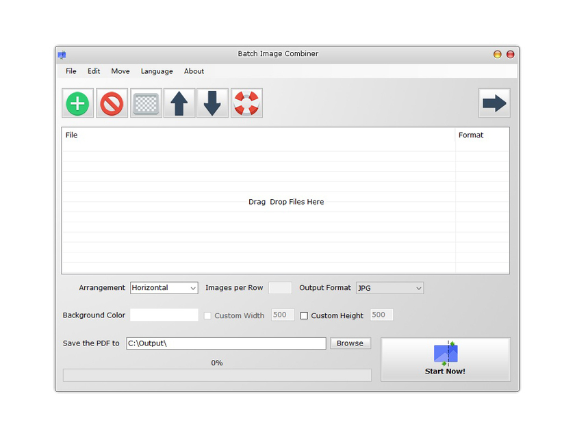
Task: Click the app icon in title bar
Action: click(x=62, y=55)
